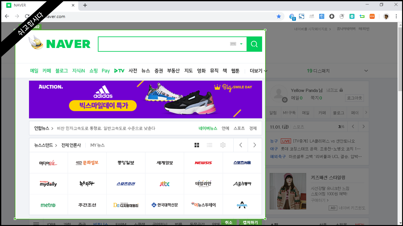Click 네이버를 시작페이지로 link
The height and width of the screenshot is (226, 403).
[313, 29]
